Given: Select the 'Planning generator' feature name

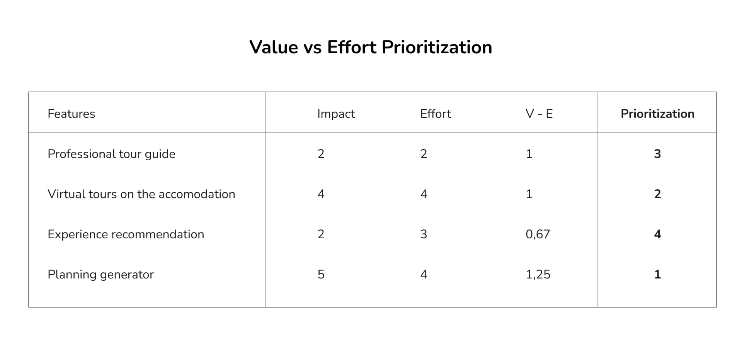Looking at the screenshot, I should coord(100,275).
